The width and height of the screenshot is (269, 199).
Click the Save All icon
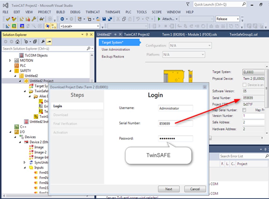point(110,19)
